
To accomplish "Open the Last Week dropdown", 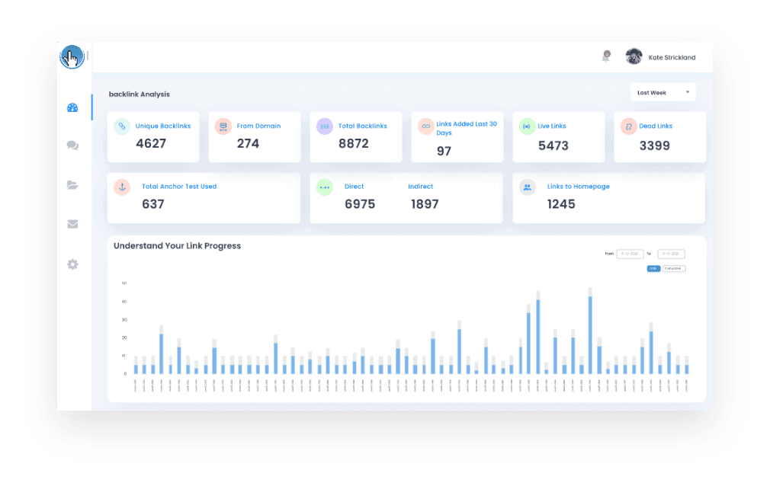I will [663, 91].
